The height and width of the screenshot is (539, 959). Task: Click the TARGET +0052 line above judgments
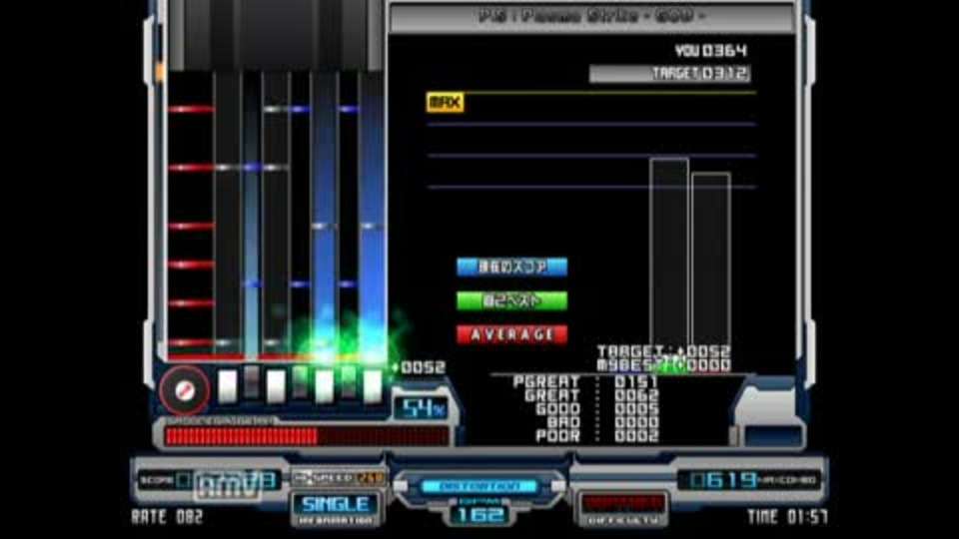click(663, 351)
